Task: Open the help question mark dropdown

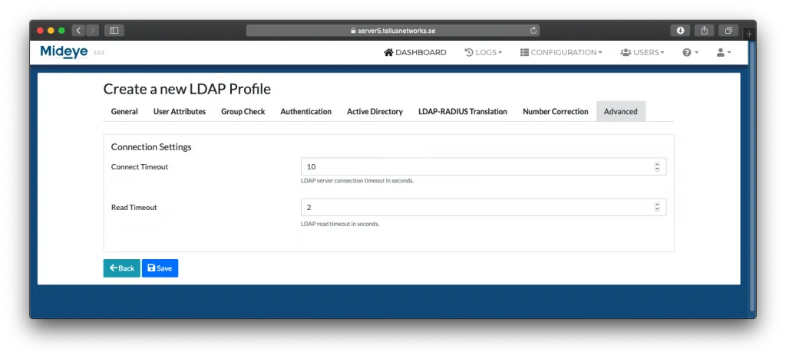Action: (x=690, y=52)
